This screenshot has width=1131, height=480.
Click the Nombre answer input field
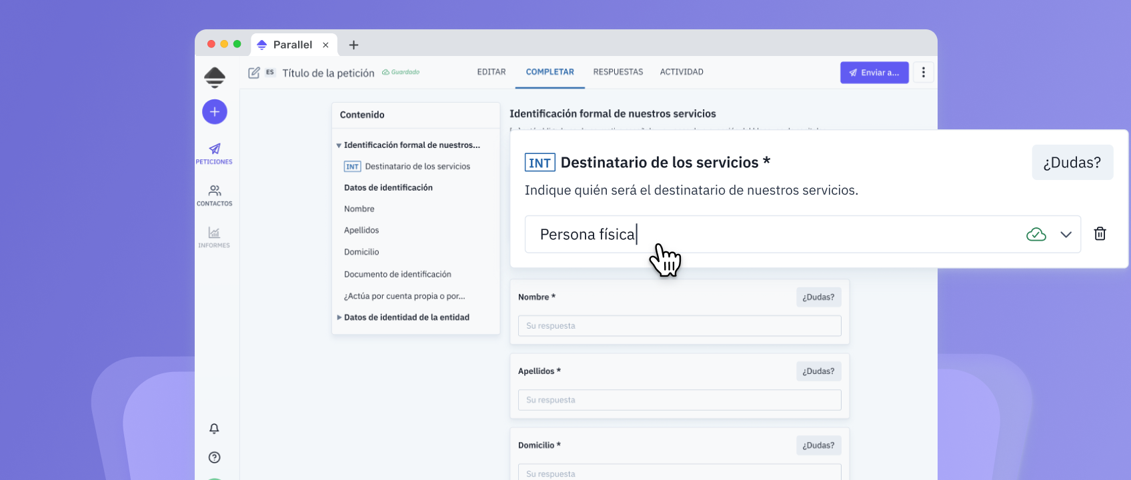(680, 326)
